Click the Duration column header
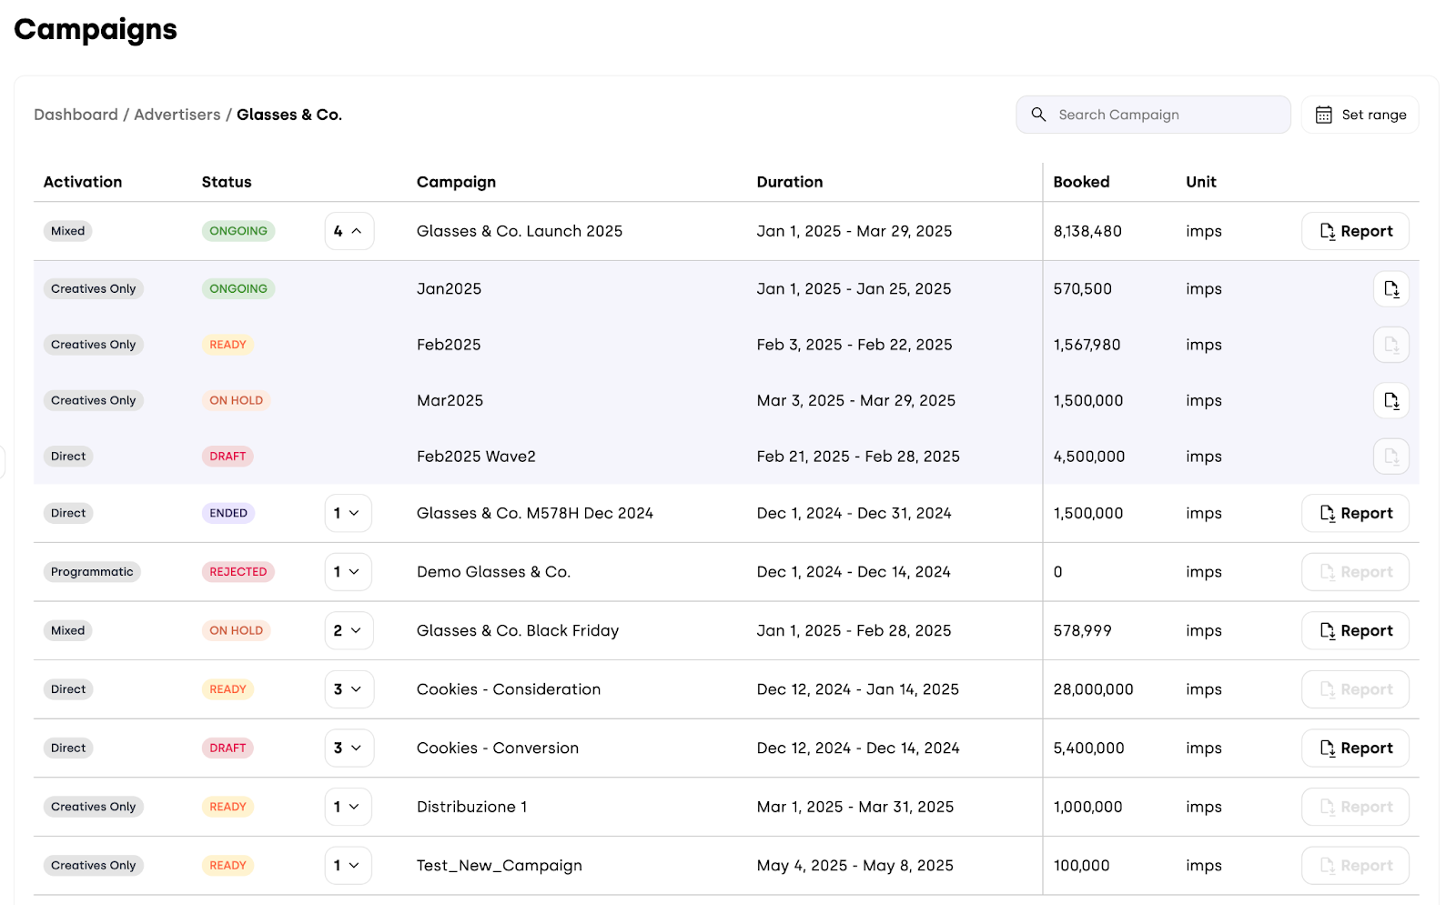The width and height of the screenshot is (1456, 924). pos(790,182)
